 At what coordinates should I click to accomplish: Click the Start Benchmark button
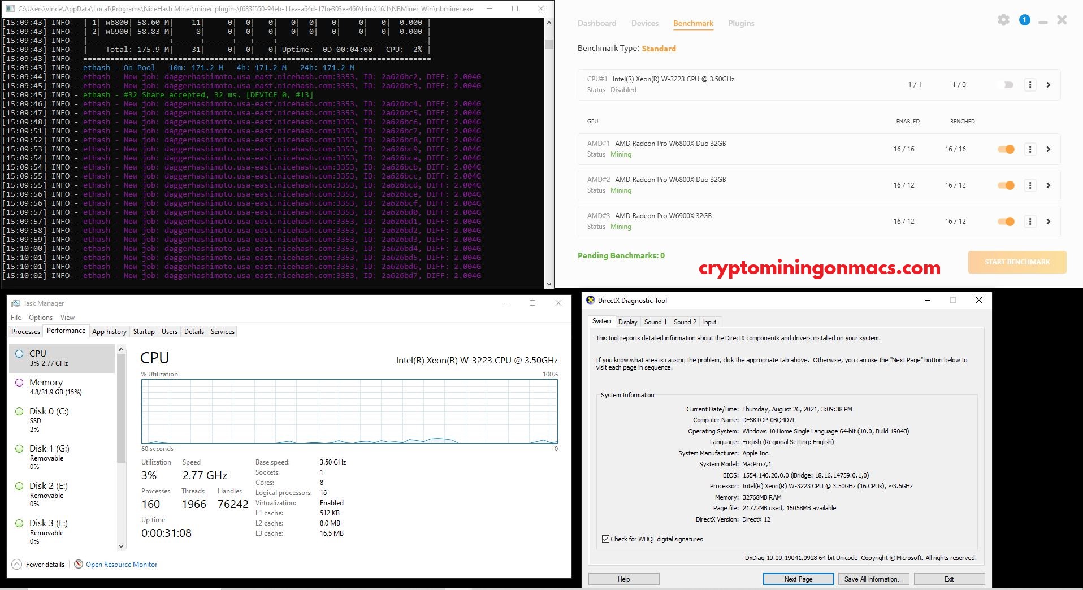(x=1017, y=262)
